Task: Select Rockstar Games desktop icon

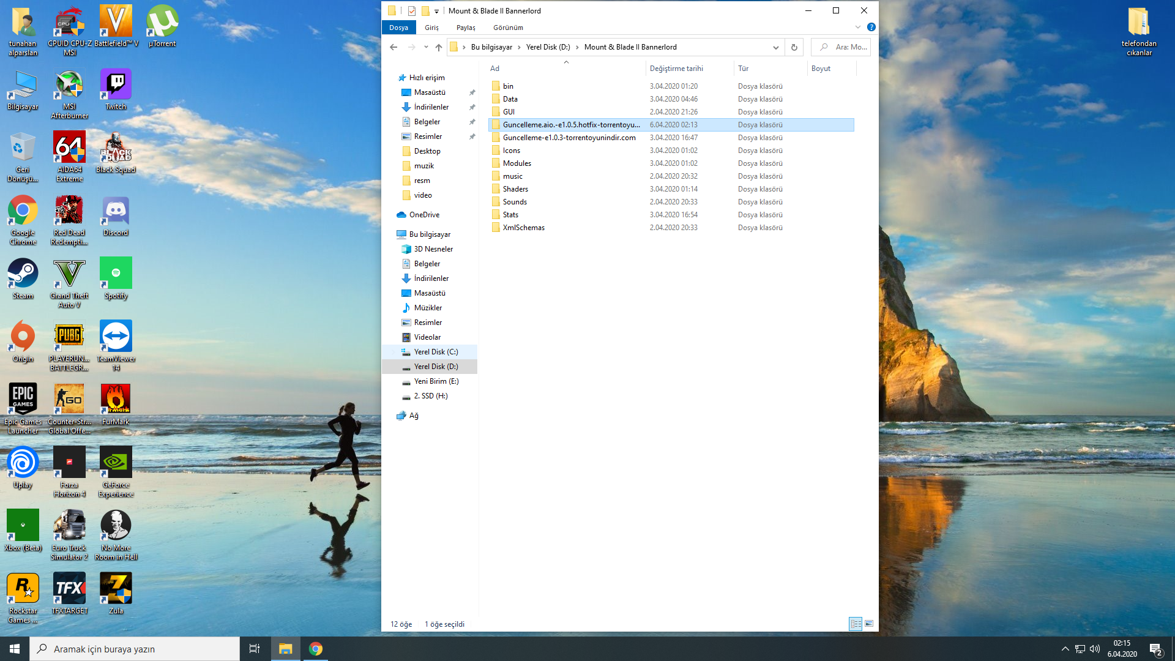Action: pyautogui.click(x=23, y=597)
